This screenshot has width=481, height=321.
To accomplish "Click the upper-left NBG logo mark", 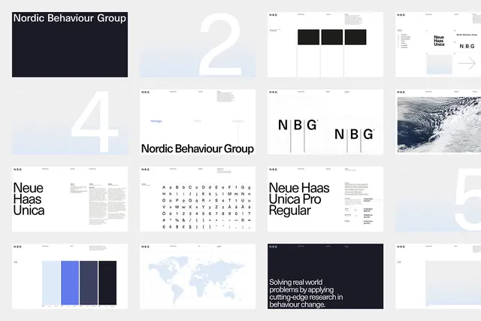I will click(x=298, y=126).
